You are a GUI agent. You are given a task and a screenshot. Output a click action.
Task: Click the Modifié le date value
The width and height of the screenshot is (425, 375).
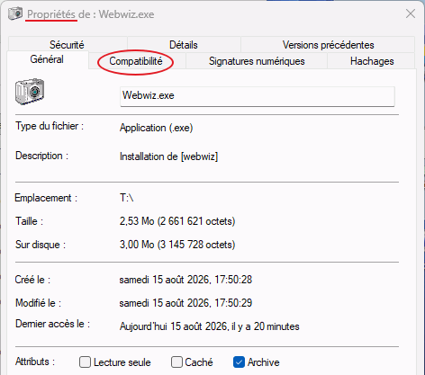pos(185,303)
